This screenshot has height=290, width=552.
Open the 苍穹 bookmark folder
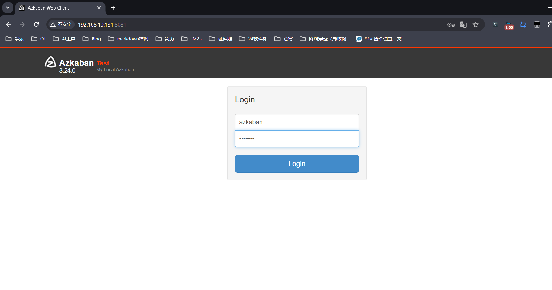click(283, 39)
